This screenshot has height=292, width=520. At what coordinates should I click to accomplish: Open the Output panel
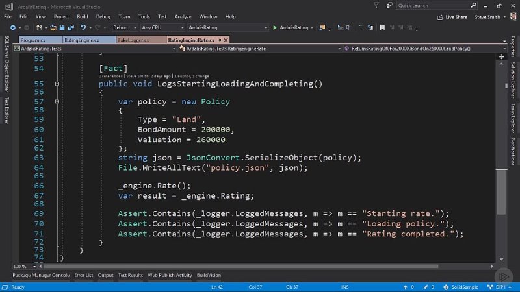coord(105,275)
